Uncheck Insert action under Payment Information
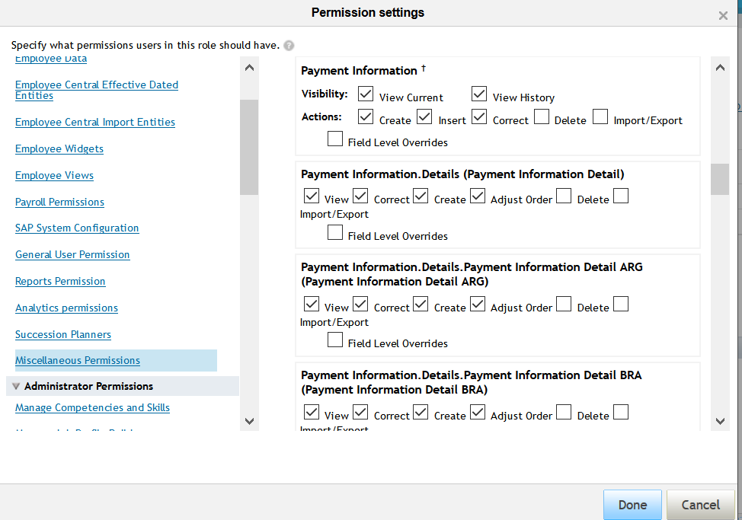Viewport: 742px width, 520px height. (424, 116)
